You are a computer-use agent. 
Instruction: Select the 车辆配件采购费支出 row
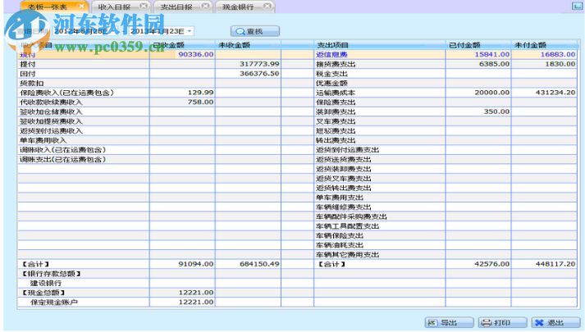click(x=380, y=216)
